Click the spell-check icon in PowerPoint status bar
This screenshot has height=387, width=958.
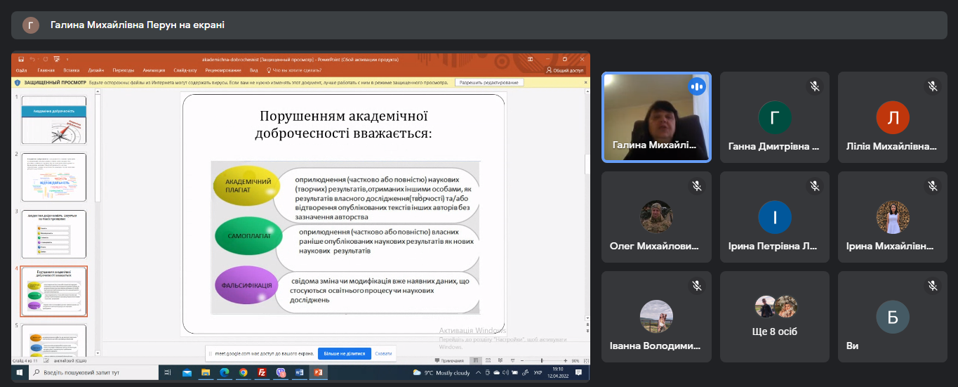47,360
